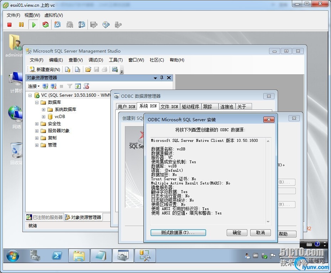
Task: Click the Refresh icon in Object Explorer
Action: [x=78, y=86]
